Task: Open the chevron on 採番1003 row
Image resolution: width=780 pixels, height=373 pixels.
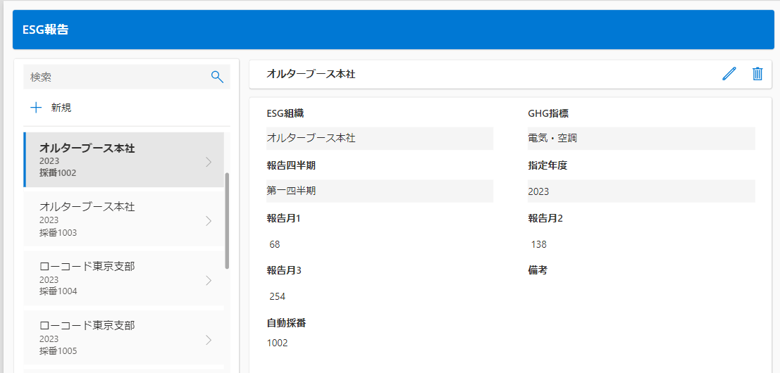Action: tap(209, 221)
